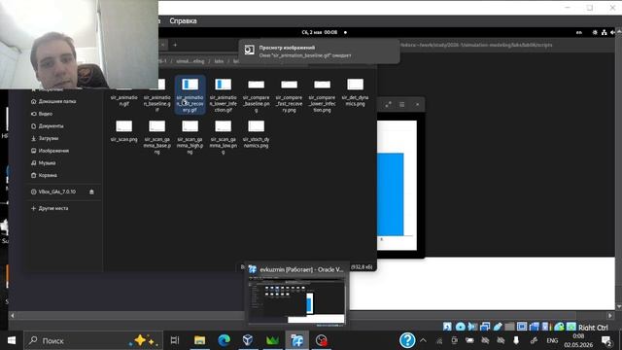Viewport: 622px width, 350px height.
Task: Click the blue bar in the image viewer
Action: (390, 194)
